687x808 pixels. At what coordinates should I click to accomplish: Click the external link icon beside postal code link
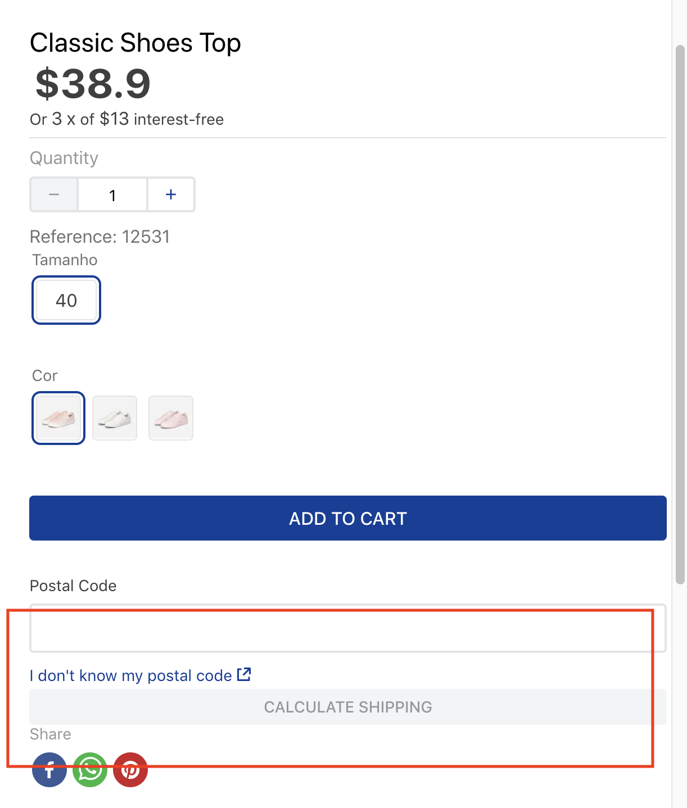(244, 674)
